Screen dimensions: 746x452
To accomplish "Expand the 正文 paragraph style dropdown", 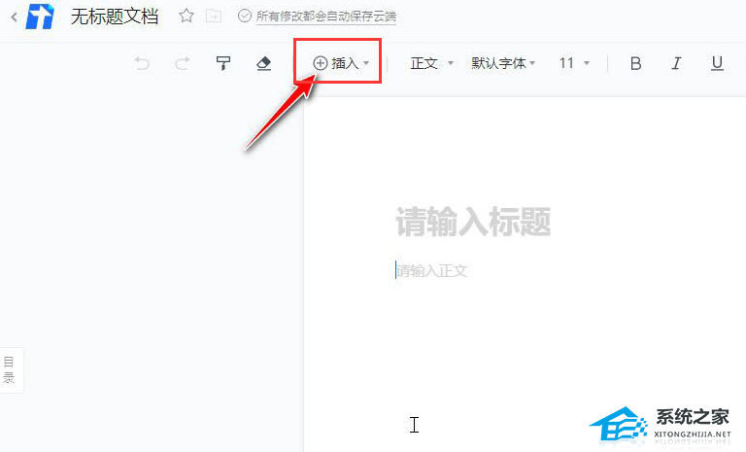I will 431,63.
